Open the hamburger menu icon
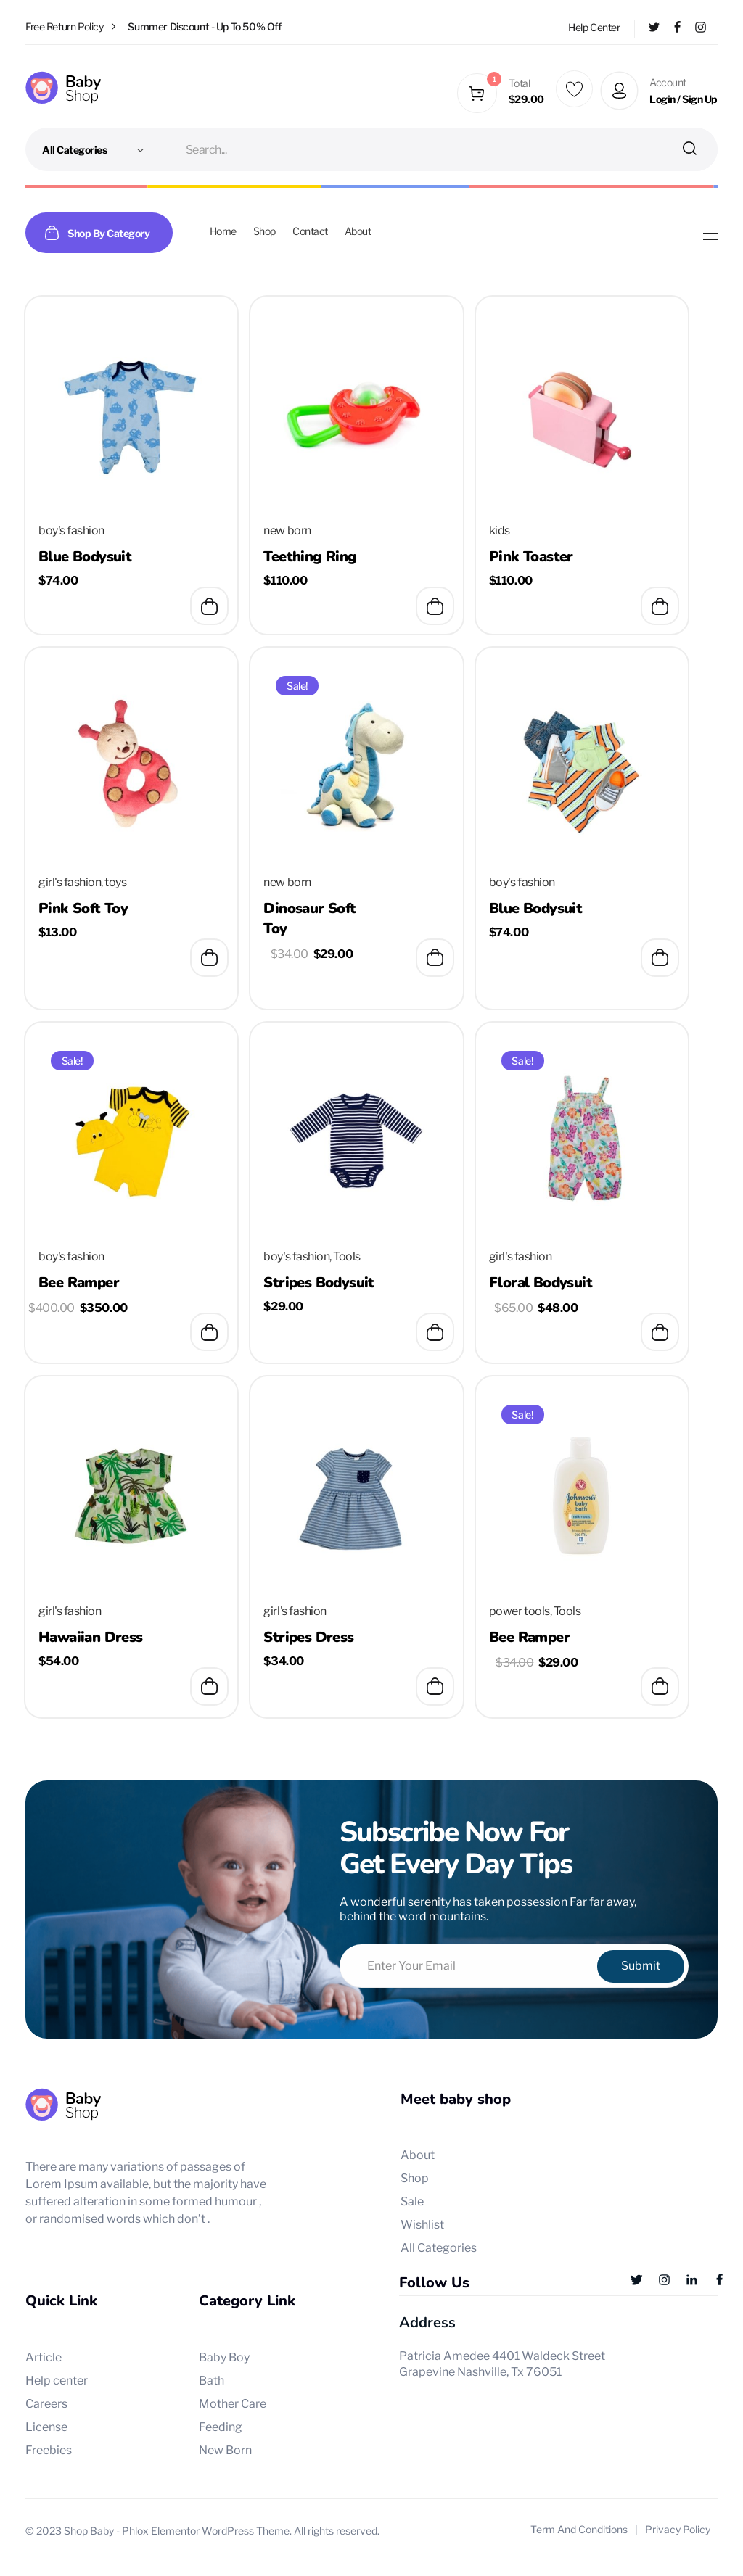The width and height of the screenshot is (743, 2576). point(710,233)
